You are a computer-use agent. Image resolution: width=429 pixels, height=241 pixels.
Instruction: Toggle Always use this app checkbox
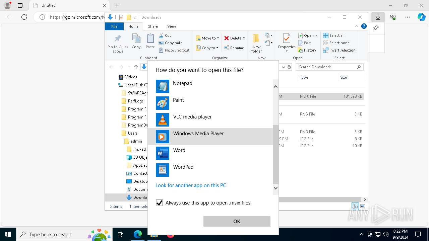159,203
